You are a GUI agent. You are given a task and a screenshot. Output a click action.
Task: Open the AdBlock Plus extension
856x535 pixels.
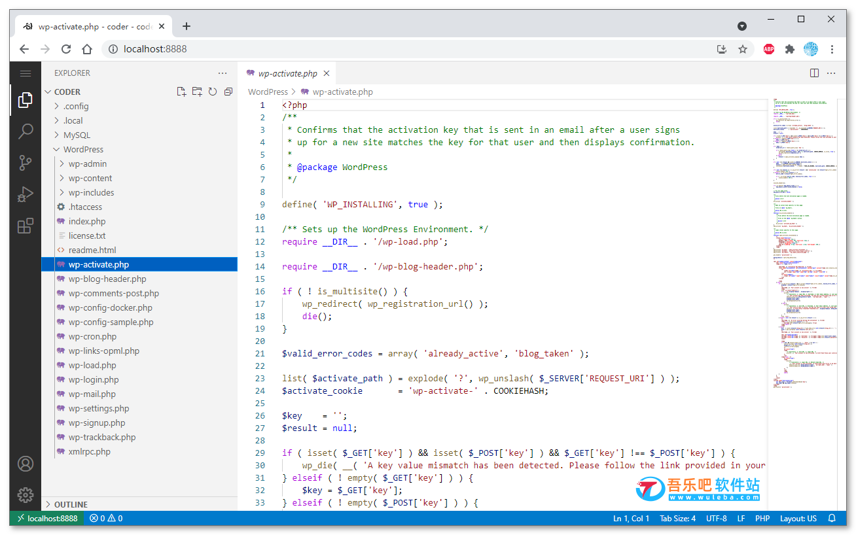click(x=769, y=49)
